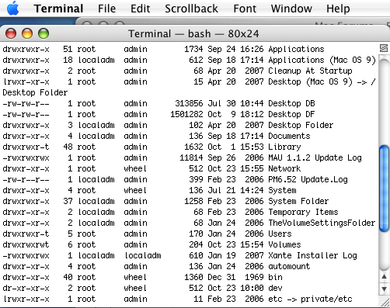Viewport: 390px width, 308px height.
Task: Click the 'Volumes' directory name
Action: click(284, 244)
